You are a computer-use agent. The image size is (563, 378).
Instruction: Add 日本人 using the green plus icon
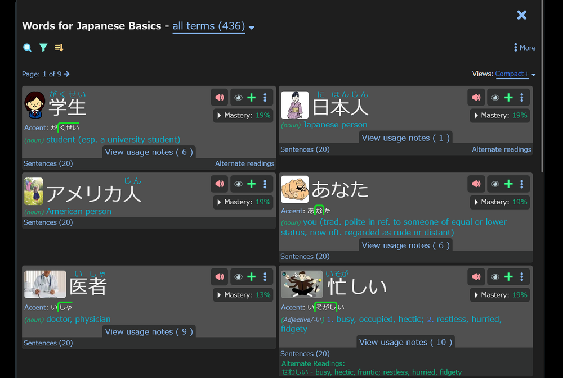coord(508,97)
